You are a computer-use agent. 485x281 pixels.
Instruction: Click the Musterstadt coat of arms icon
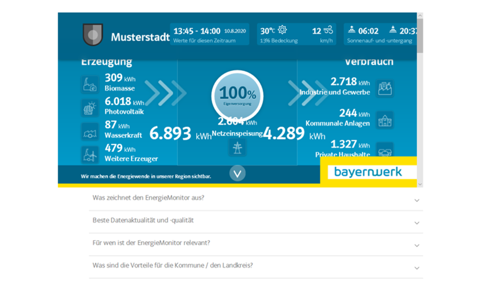click(x=93, y=34)
